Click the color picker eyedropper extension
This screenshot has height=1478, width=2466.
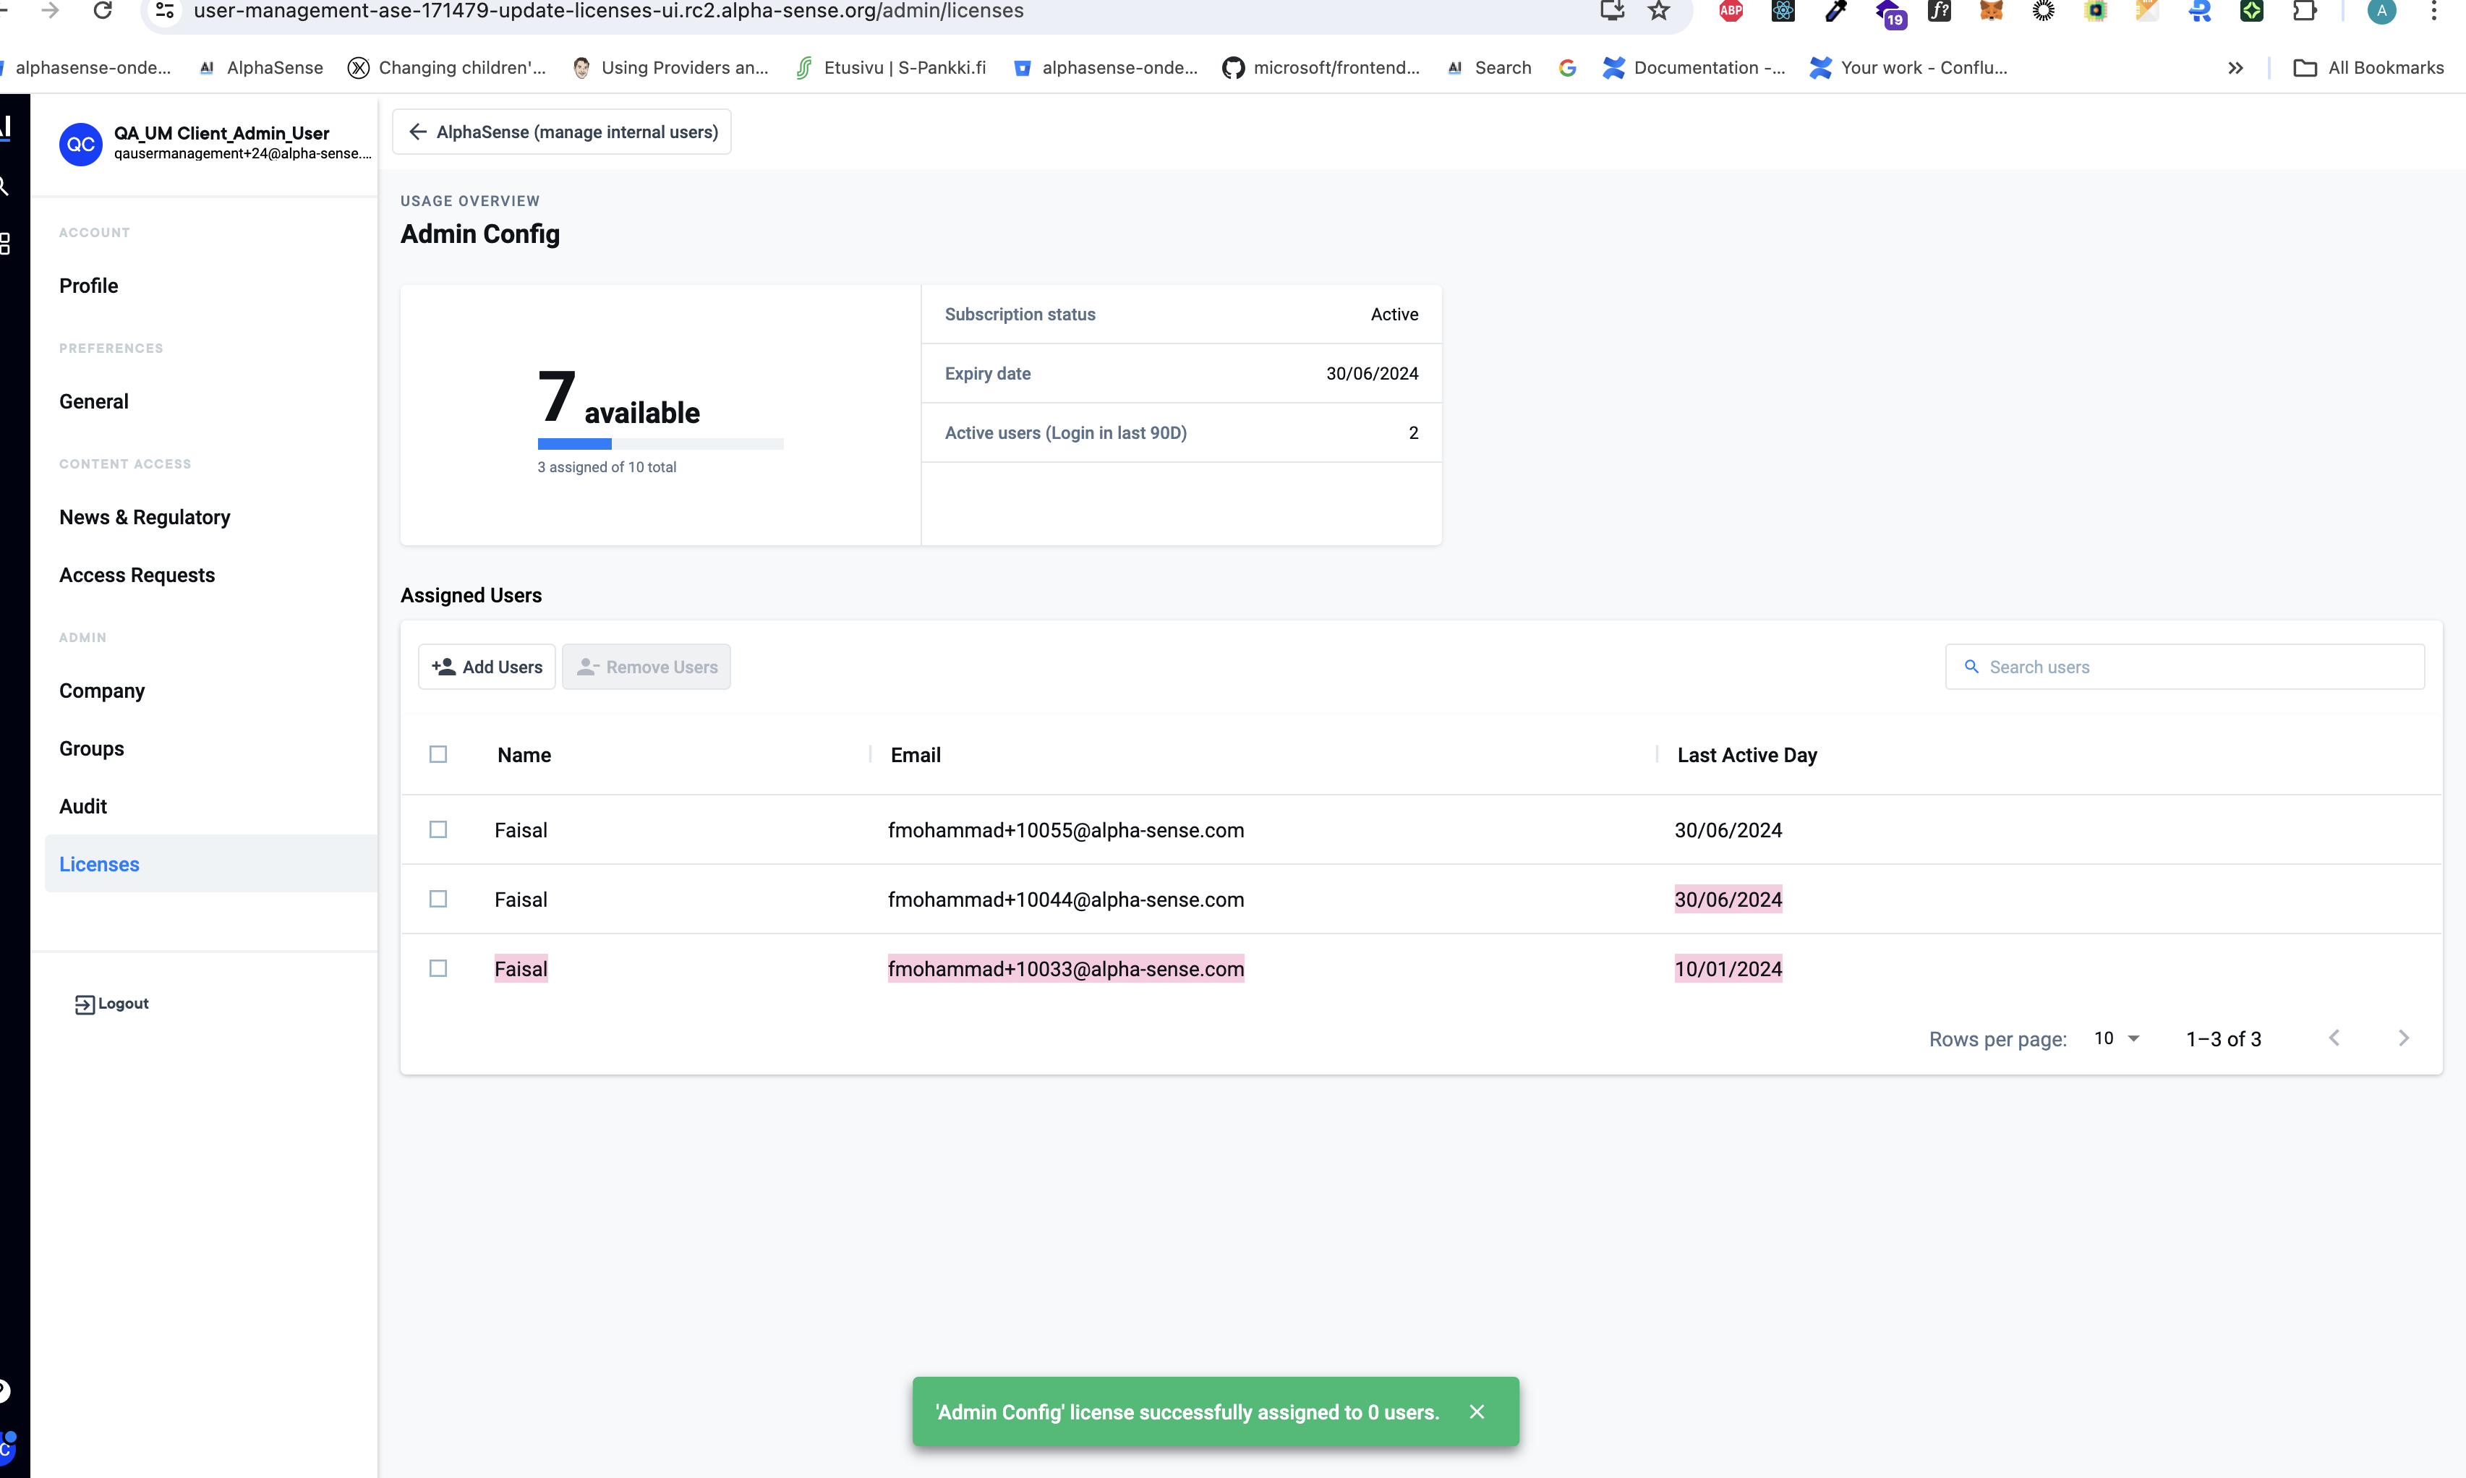pos(1835,11)
